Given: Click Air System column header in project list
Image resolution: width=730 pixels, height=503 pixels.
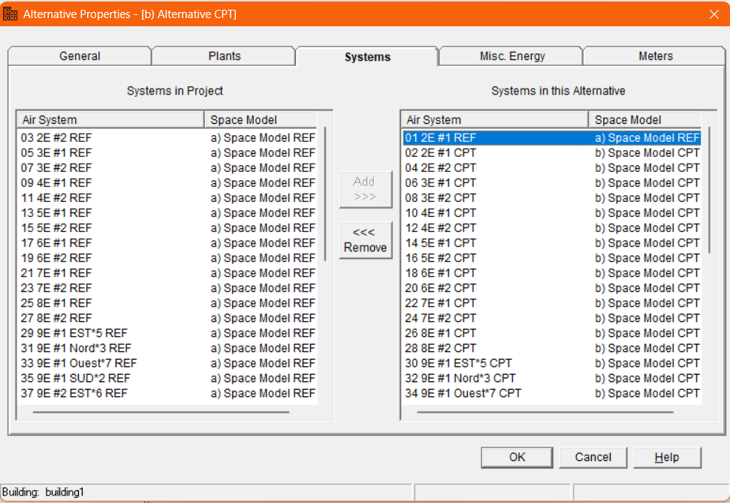Looking at the screenshot, I should (110, 120).
